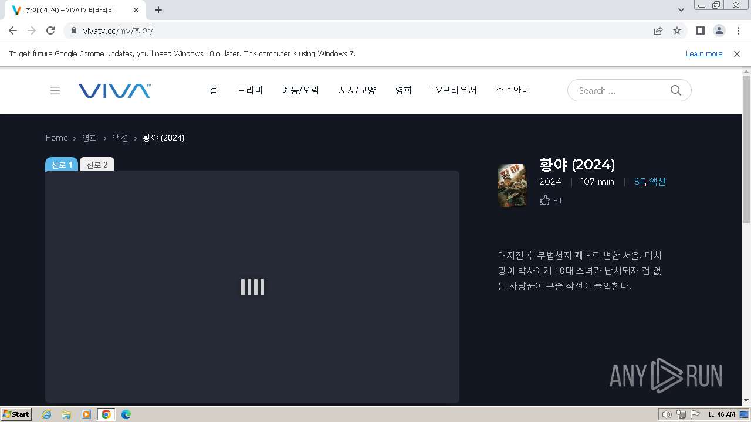Open the Chrome profile icon
751x422 pixels.
click(719, 30)
